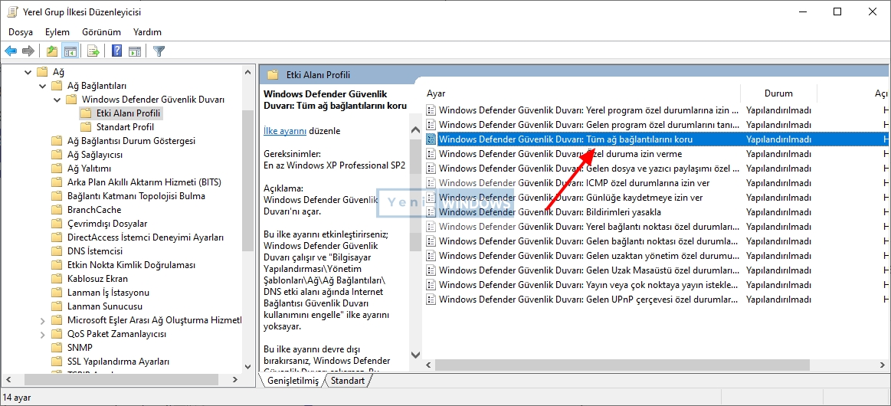Open the Yardım menu
The height and width of the screenshot is (406, 891).
[148, 32]
